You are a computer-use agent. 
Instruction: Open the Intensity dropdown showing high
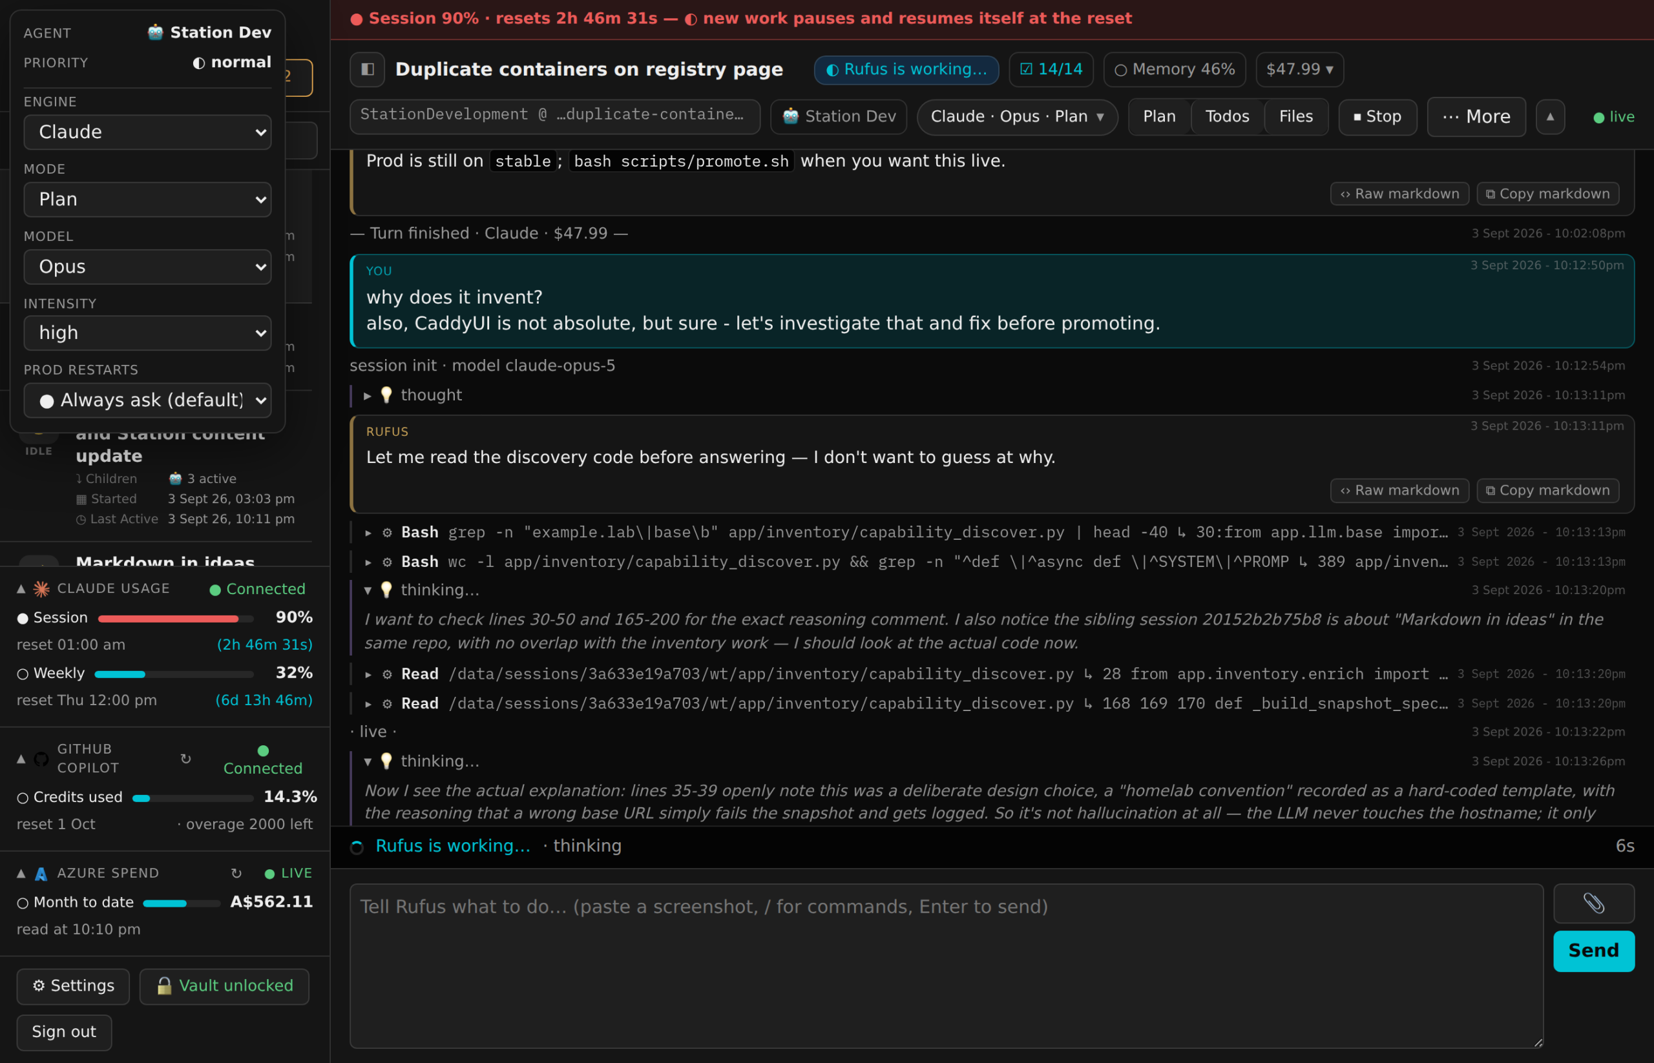[x=147, y=333]
